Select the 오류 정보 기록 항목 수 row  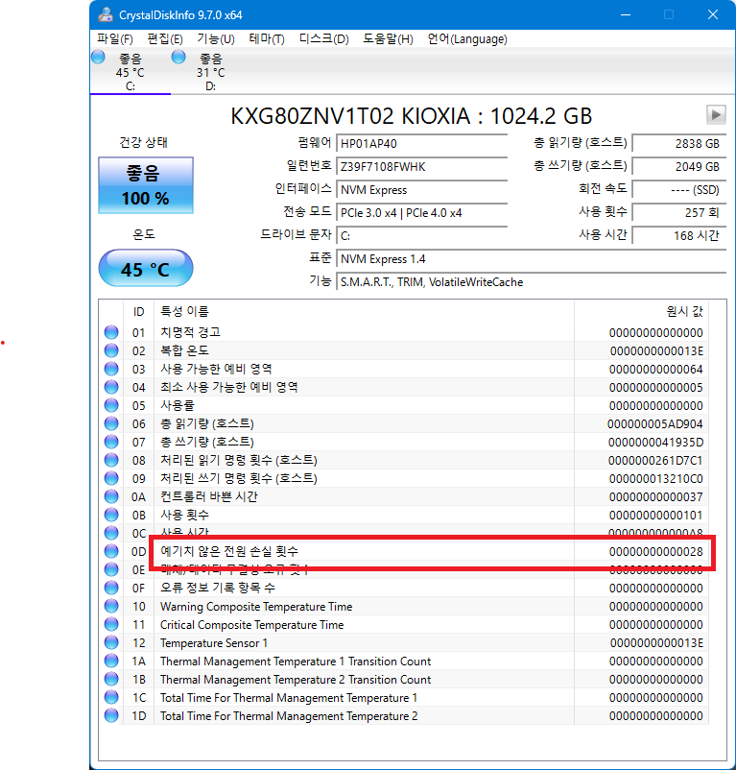click(404, 588)
